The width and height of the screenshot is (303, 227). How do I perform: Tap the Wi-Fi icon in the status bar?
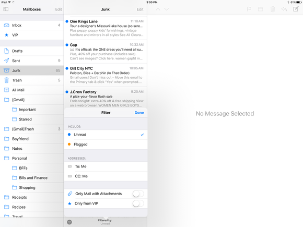(x=9, y=2)
